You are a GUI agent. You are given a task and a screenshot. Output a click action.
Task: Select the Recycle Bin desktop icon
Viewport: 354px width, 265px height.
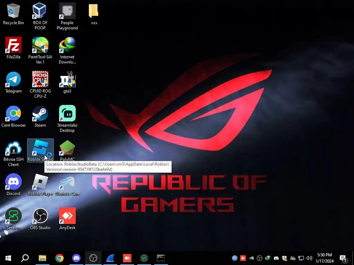coord(13,14)
